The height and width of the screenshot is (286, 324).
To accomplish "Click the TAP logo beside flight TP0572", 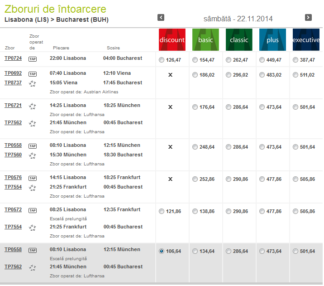I will 33,210.
